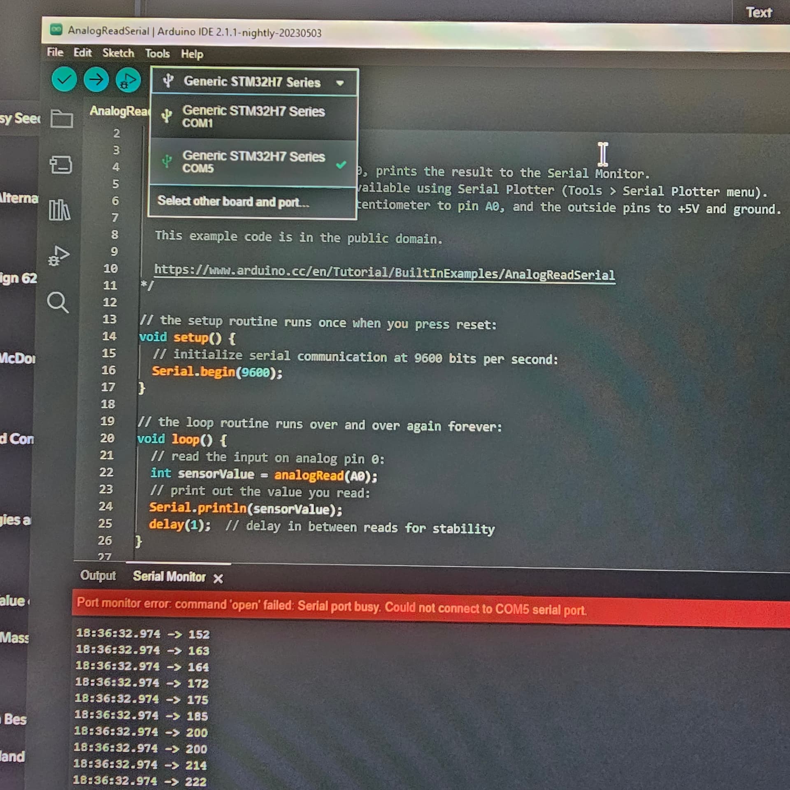This screenshot has width=790, height=790.
Task: Open the File menu
Action: [x=55, y=52]
